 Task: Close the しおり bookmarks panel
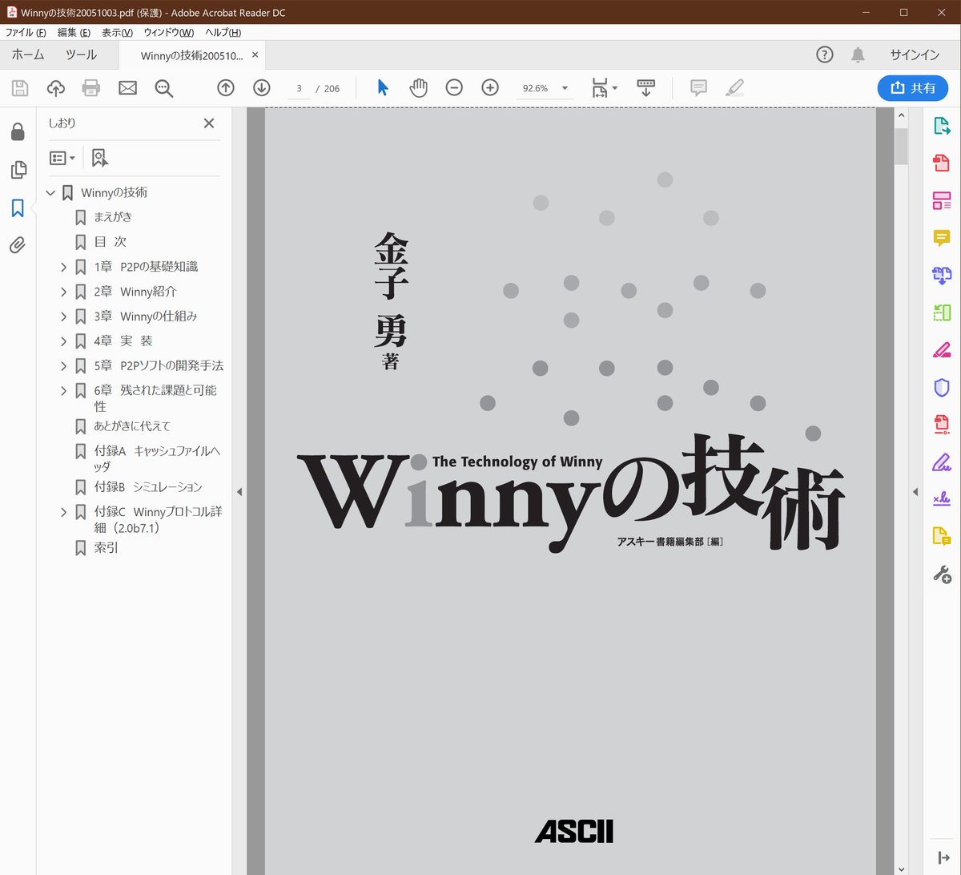[x=209, y=123]
